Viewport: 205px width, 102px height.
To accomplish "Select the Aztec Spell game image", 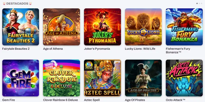I will coord(102,78).
